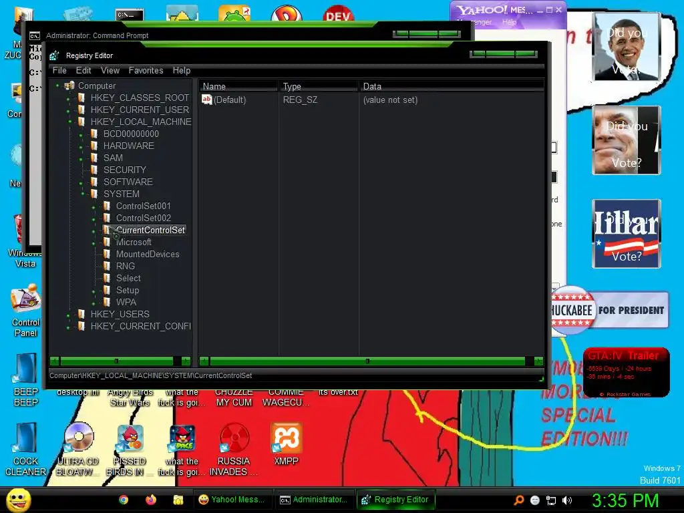Click the Registry Editor title bar icon
Viewport: 684px width, 513px height.
(x=54, y=55)
